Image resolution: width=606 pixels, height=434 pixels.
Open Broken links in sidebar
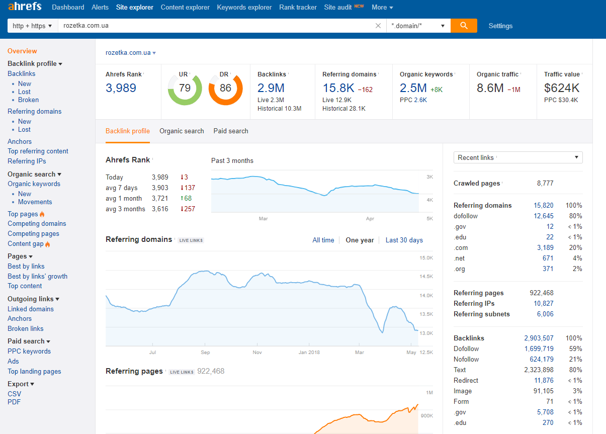click(26, 328)
